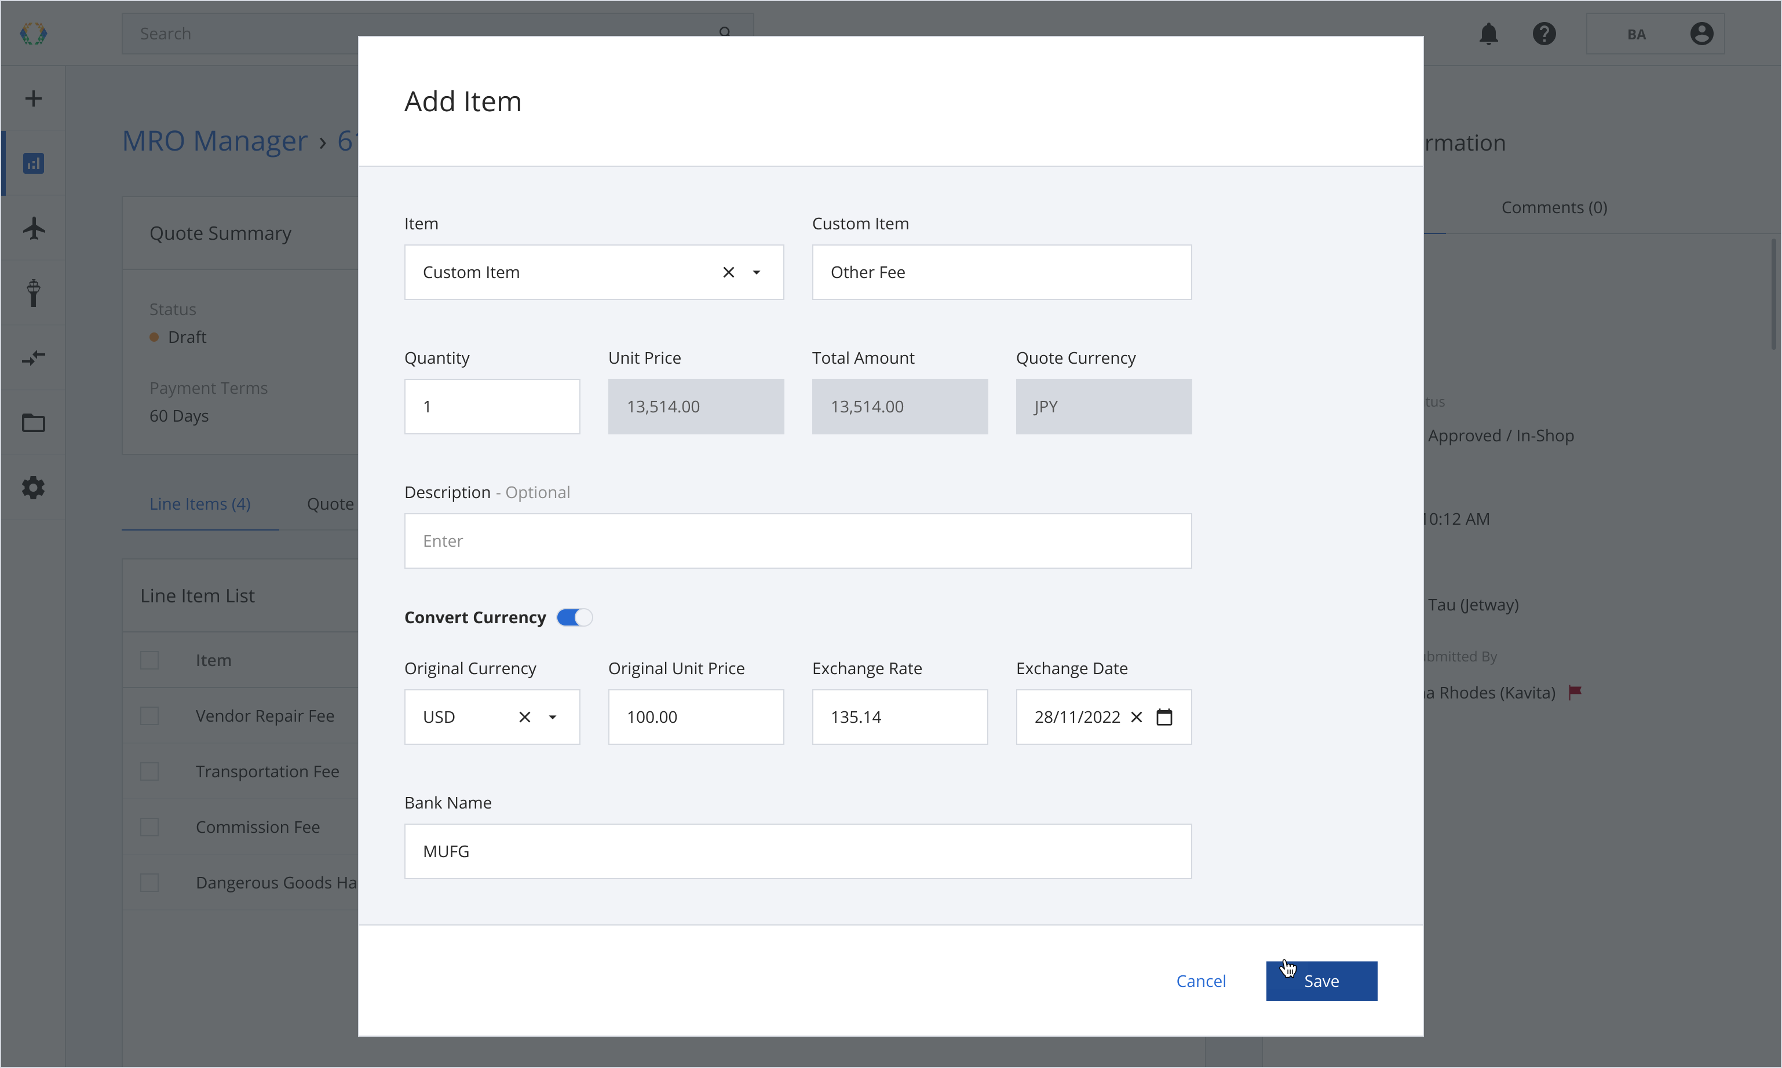
Task: Click the Transportation Fee row text
Action: 267,771
